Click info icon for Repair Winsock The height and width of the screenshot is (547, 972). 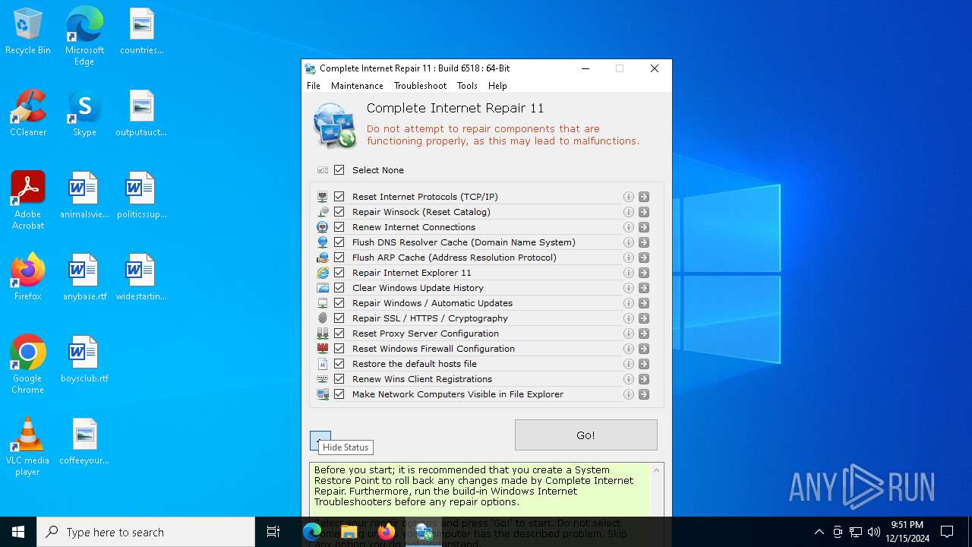(x=628, y=212)
